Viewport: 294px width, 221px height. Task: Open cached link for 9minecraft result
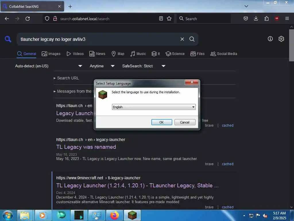228,207
